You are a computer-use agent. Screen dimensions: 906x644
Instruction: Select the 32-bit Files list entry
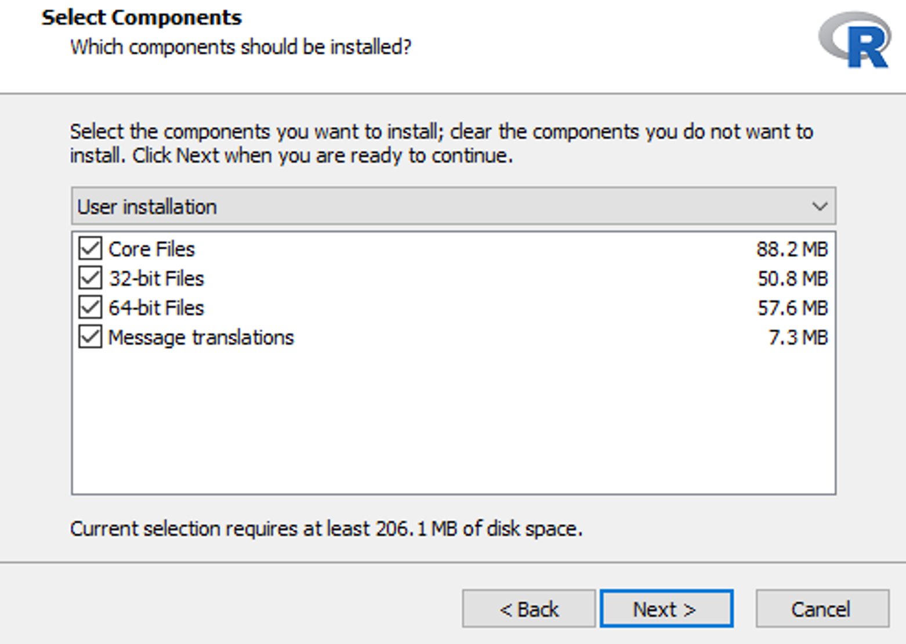pyautogui.click(x=157, y=278)
